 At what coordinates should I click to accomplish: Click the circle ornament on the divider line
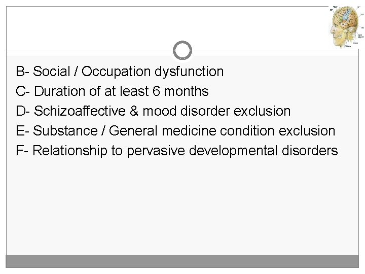coord(182,50)
